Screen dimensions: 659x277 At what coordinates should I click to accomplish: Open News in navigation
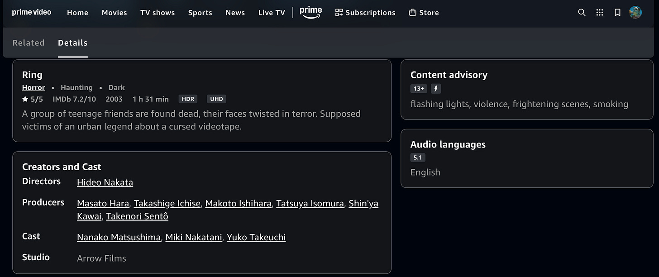pos(235,13)
